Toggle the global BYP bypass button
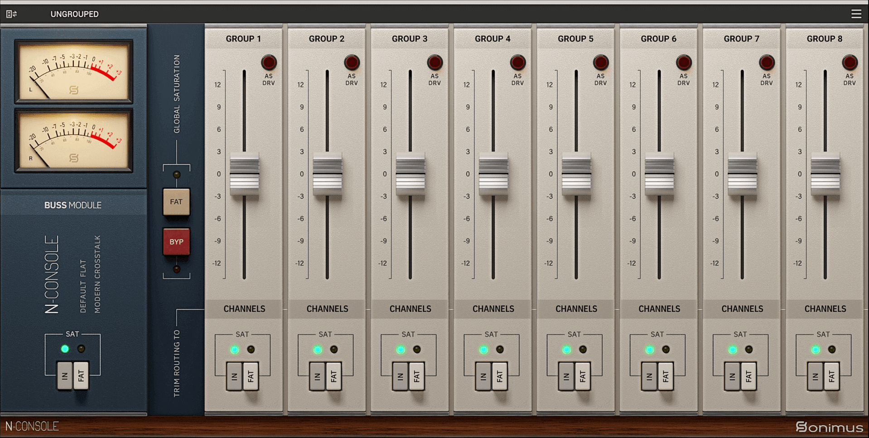The width and height of the screenshot is (869, 438). pos(176,242)
